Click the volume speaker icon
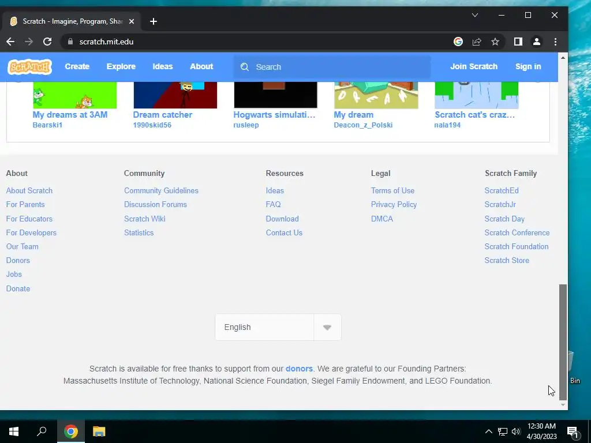This screenshot has width=591, height=443. (516, 431)
